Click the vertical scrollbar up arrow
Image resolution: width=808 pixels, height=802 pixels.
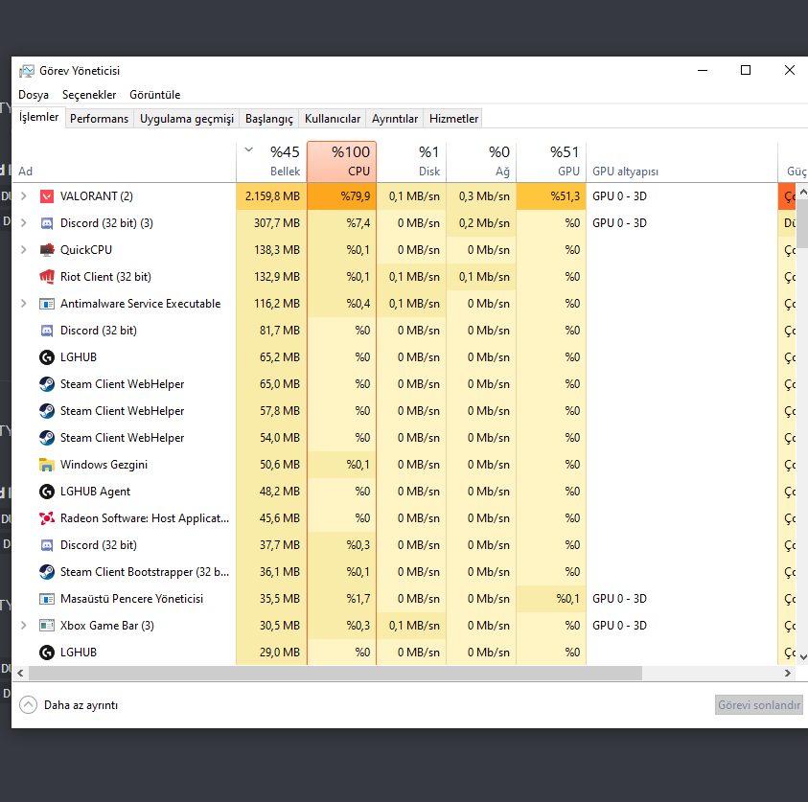803,191
